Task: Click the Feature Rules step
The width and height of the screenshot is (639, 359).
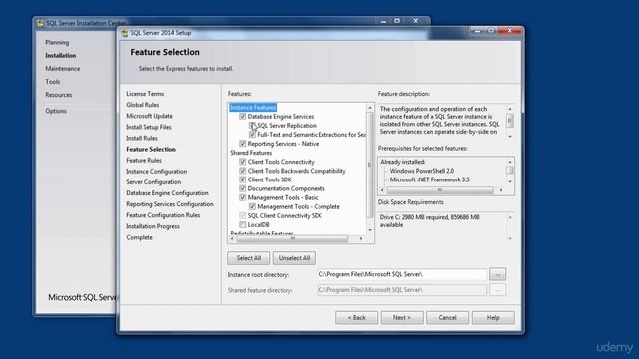Action: click(x=144, y=160)
